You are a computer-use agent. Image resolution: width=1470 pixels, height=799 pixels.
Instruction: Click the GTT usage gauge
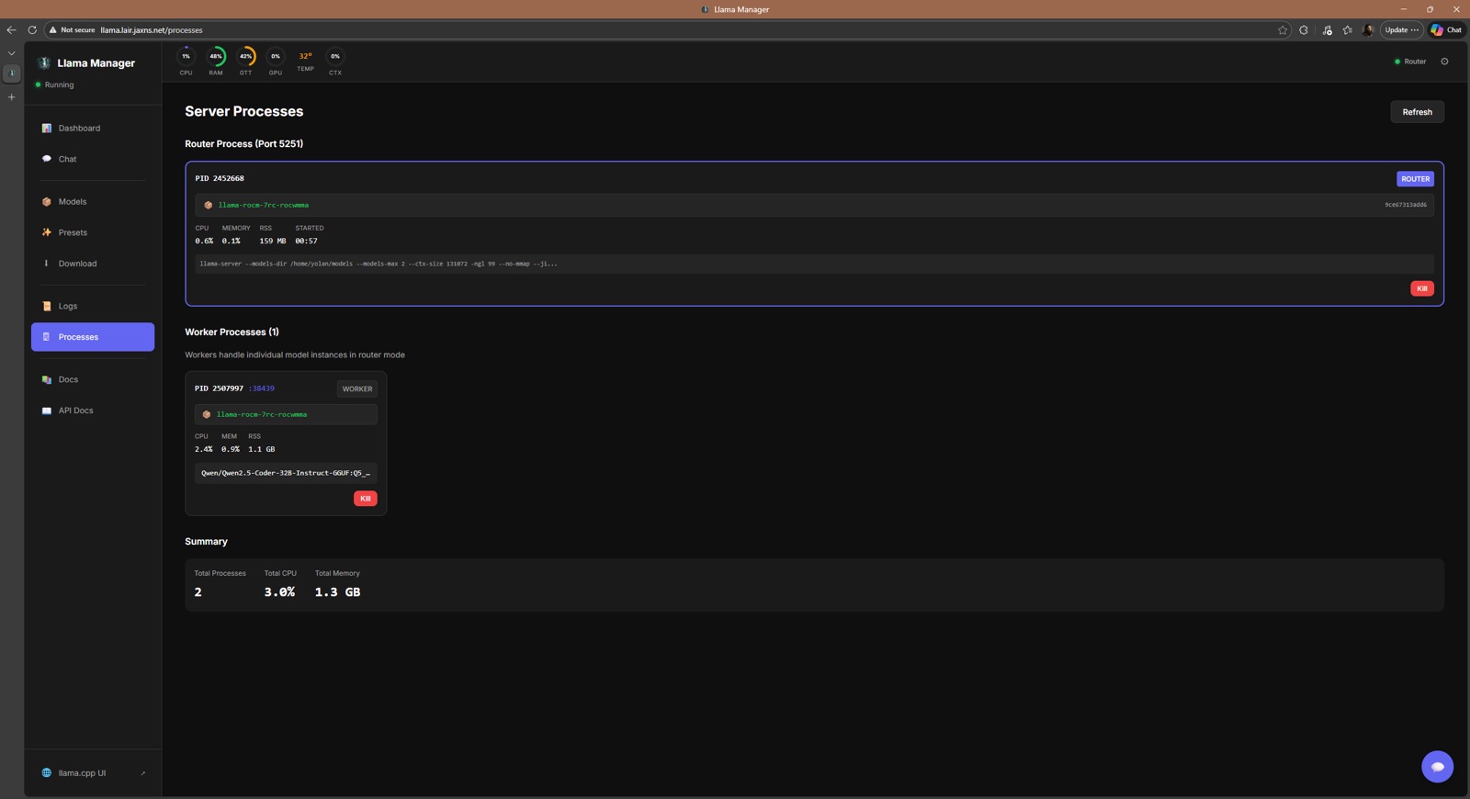click(245, 61)
